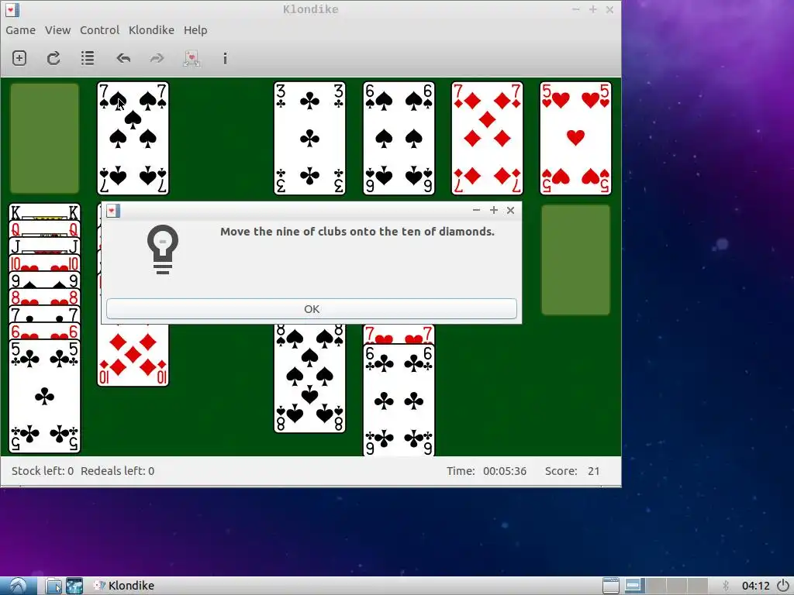
Task: Open the Help menu
Action: coord(195,30)
